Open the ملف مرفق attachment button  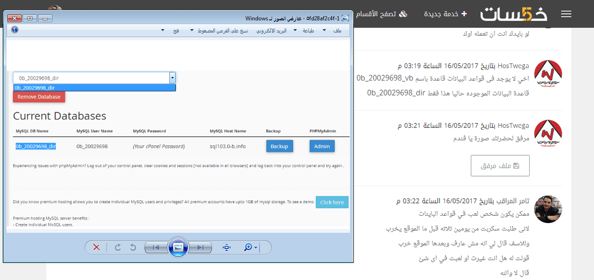pos(500,166)
